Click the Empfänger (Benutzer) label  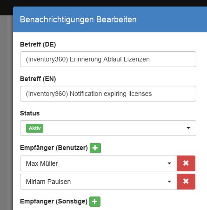pos(54,148)
